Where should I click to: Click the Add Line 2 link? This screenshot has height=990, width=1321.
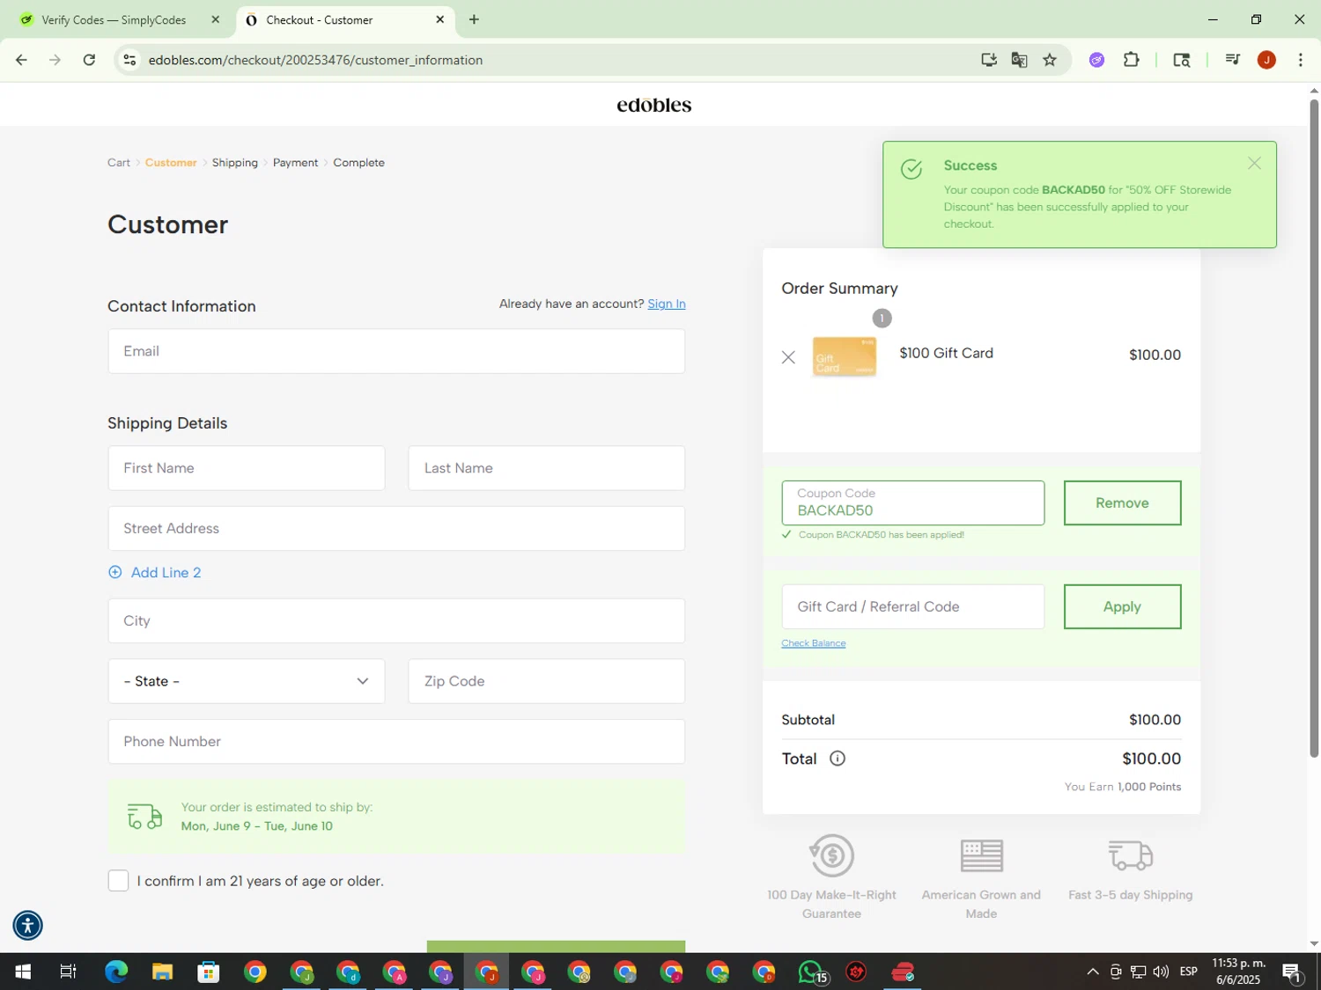166,572
